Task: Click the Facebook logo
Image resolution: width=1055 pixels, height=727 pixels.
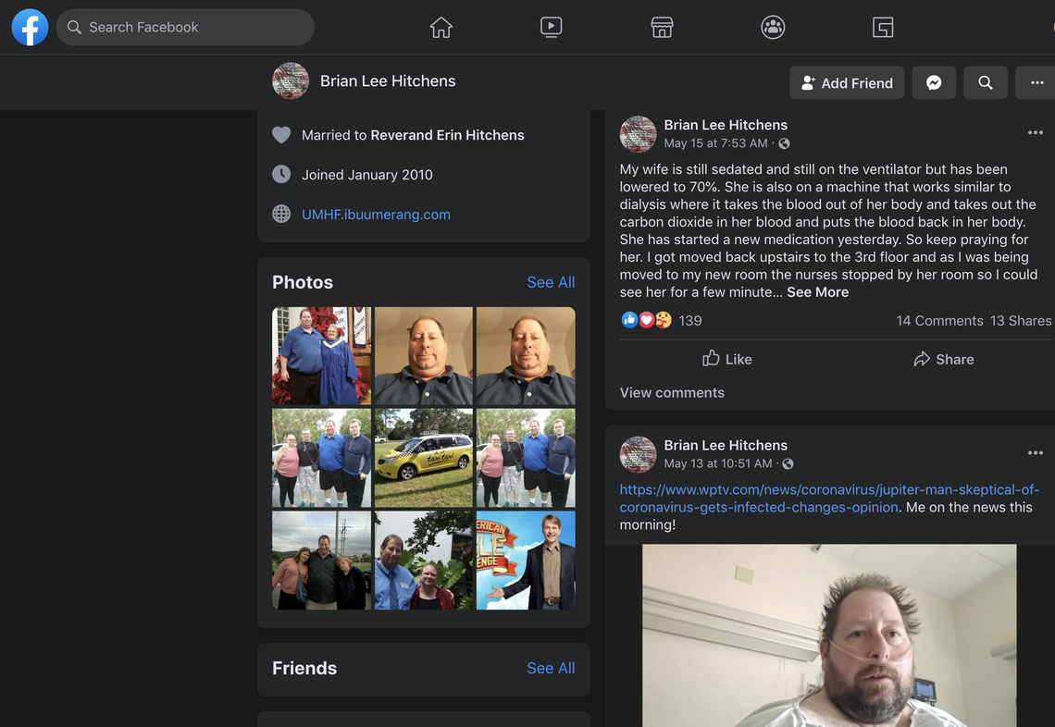Action: [30, 27]
